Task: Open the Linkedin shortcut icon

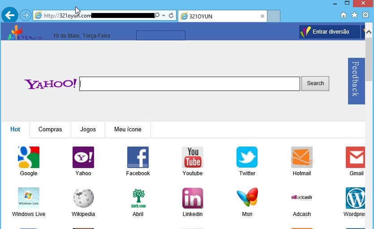Action: (x=193, y=198)
